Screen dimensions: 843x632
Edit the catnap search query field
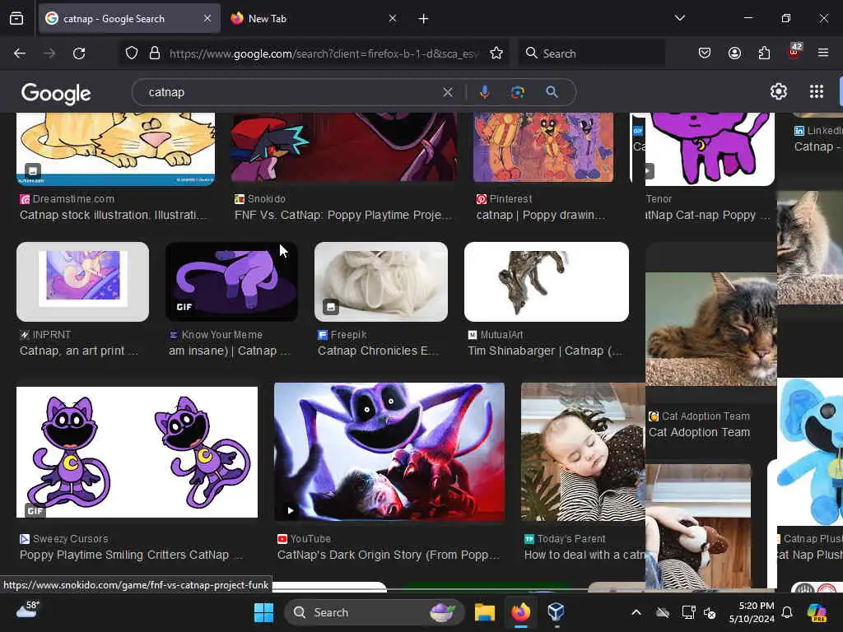click(x=291, y=92)
